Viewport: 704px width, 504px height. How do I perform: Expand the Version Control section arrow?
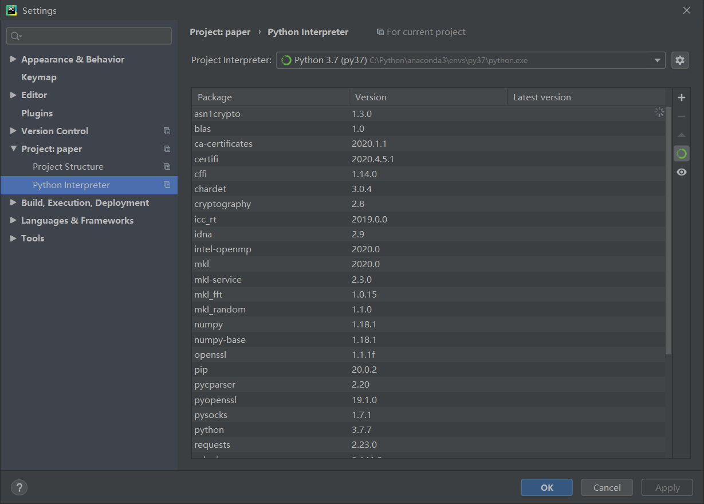click(x=13, y=131)
